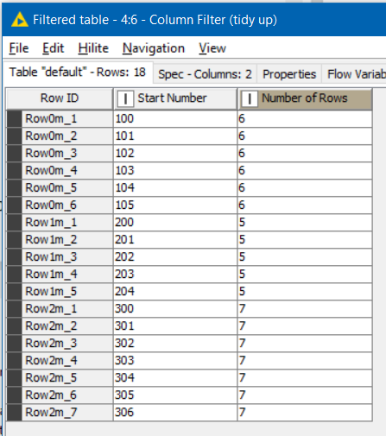Open the Navigation menu
The height and width of the screenshot is (436, 386).
coord(154,48)
